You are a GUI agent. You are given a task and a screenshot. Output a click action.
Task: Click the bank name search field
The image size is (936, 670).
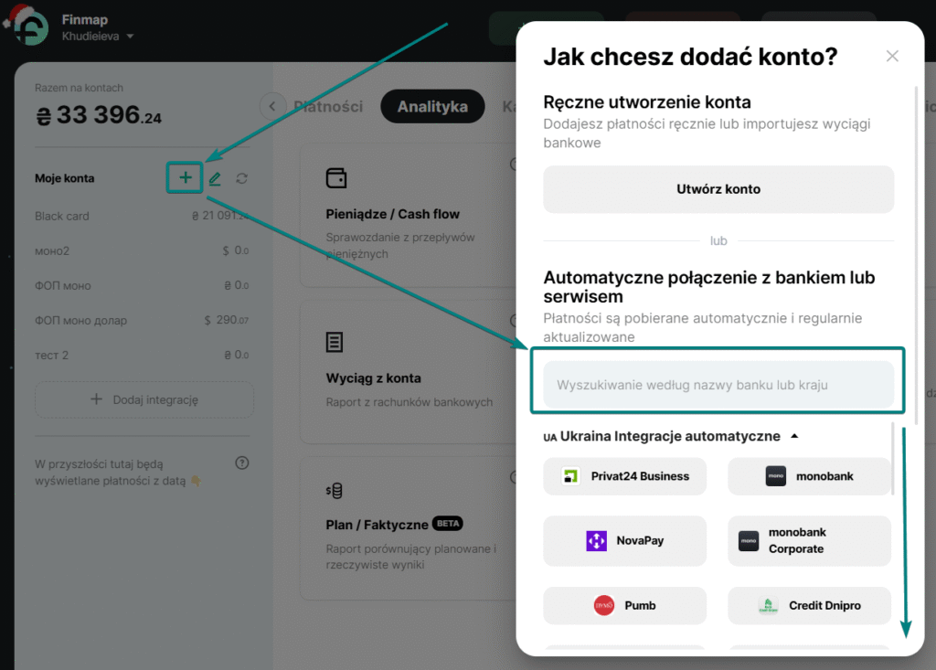point(718,385)
